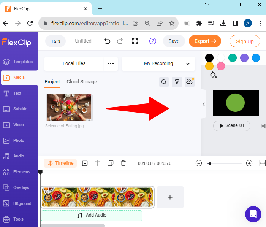Enter fullscreen preview mode
The image size is (266, 227).
click(135, 41)
